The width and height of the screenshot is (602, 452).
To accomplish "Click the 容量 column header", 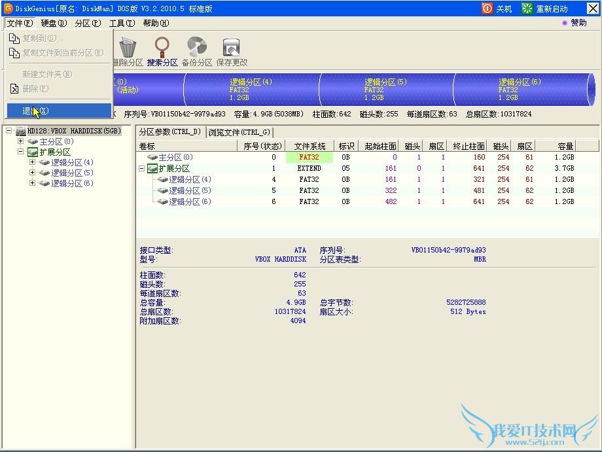I will 565,146.
